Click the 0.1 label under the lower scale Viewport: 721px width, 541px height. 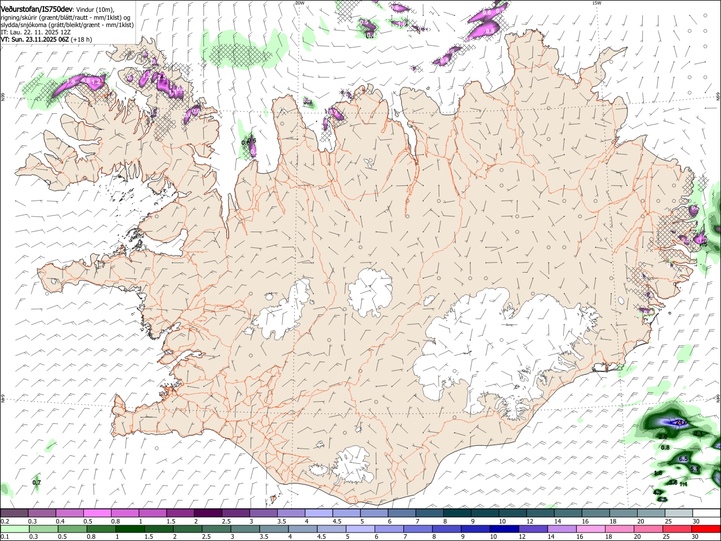point(4,537)
